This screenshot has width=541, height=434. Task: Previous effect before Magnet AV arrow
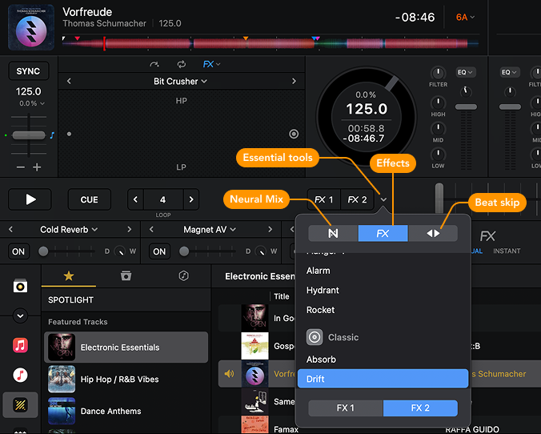click(x=151, y=229)
